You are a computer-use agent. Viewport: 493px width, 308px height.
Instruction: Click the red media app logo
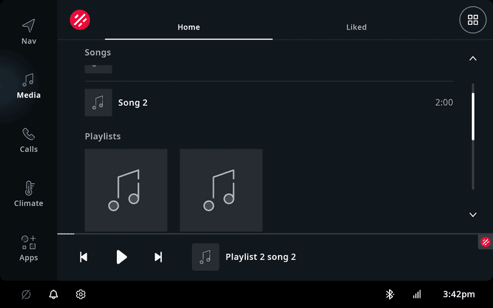click(x=80, y=20)
